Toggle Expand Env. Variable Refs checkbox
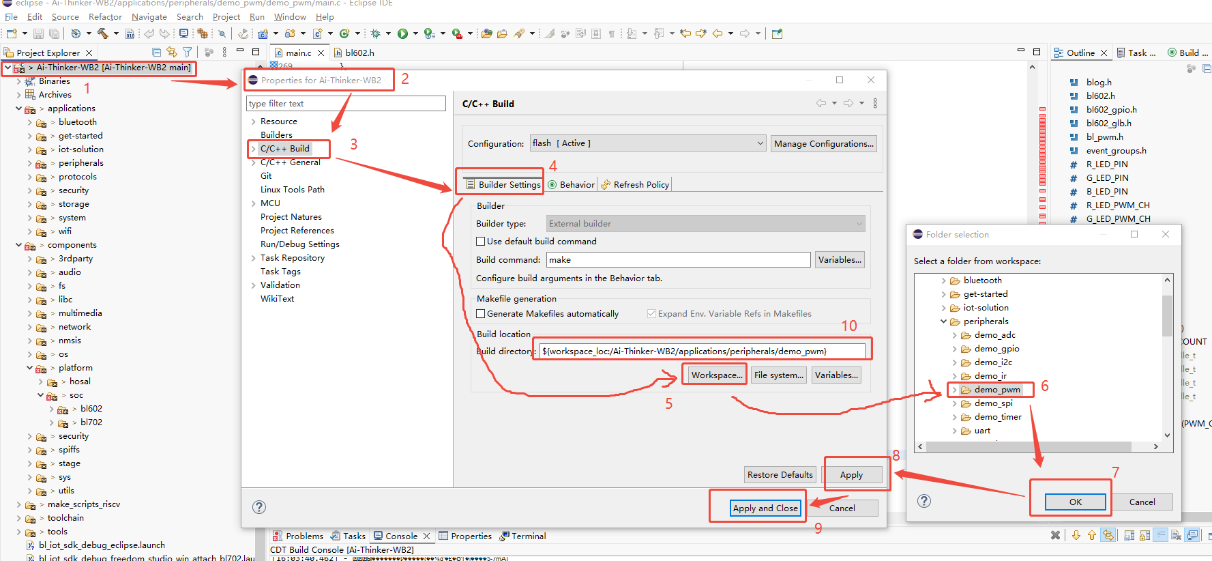Image resolution: width=1212 pixels, height=561 pixels. click(x=651, y=314)
